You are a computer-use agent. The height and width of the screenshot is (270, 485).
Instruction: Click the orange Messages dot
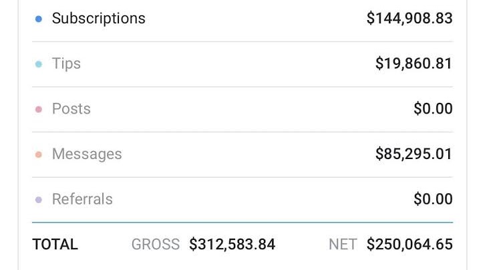(39, 154)
